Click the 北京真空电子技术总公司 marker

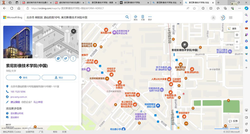pos(114,32)
